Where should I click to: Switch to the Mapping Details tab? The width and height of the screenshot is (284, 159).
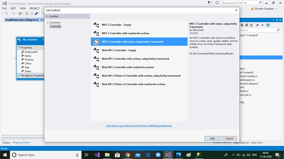[21, 142]
